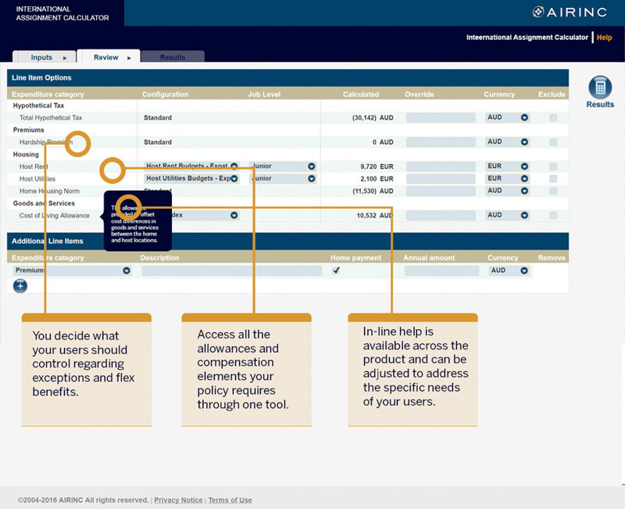The image size is (625, 509).
Task: Click the Results label under calculator
Action: [600, 105]
